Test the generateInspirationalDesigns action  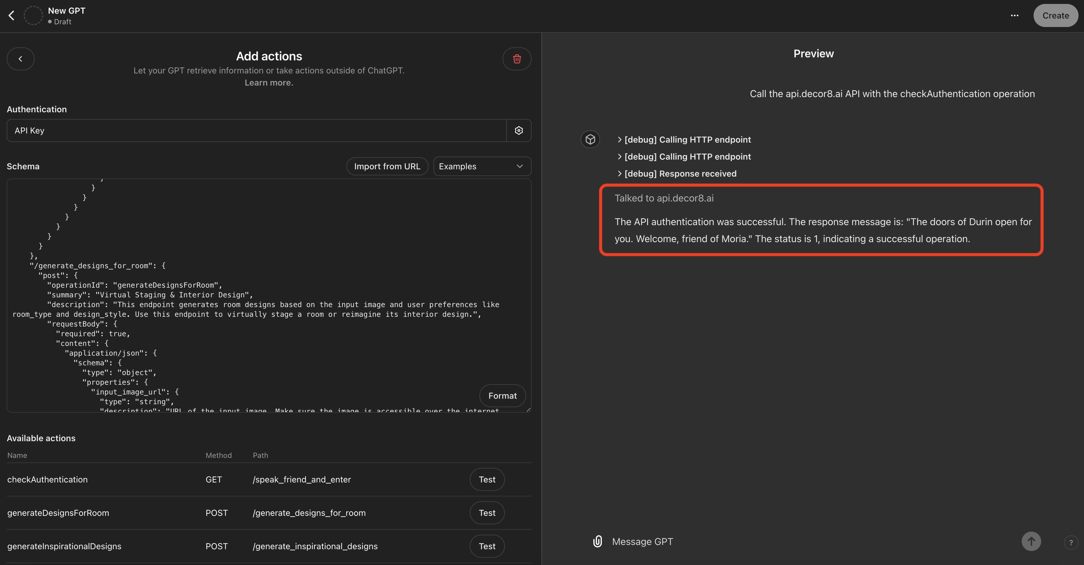[x=487, y=546]
